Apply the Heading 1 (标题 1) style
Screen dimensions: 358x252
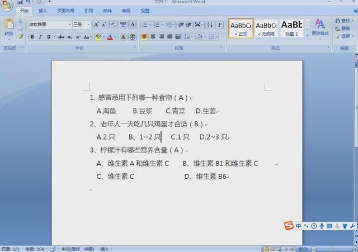coord(291,28)
